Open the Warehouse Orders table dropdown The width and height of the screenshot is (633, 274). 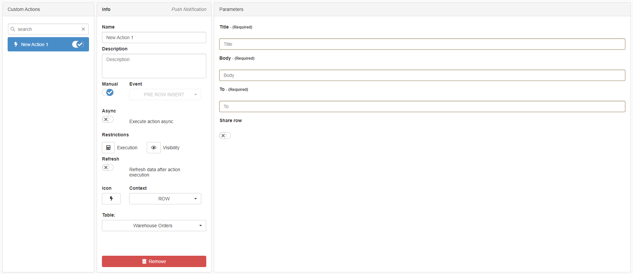pos(154,226)
